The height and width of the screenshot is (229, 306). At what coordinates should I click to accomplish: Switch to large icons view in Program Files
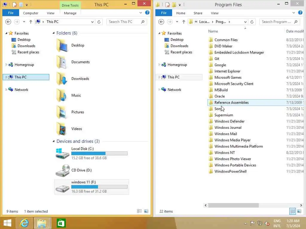(x=299, y=211)
